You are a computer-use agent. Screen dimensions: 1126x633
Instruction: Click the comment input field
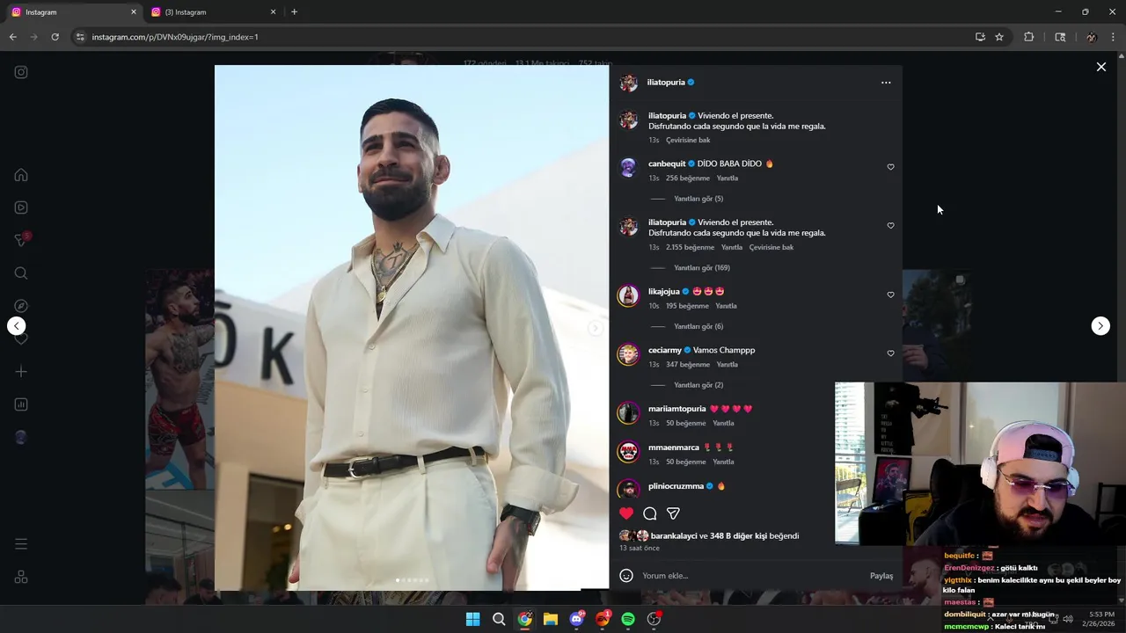point(752,576)
